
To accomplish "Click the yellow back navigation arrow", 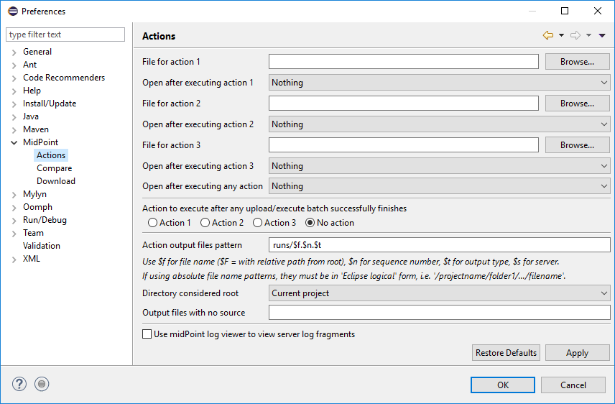I will (548, 35).
